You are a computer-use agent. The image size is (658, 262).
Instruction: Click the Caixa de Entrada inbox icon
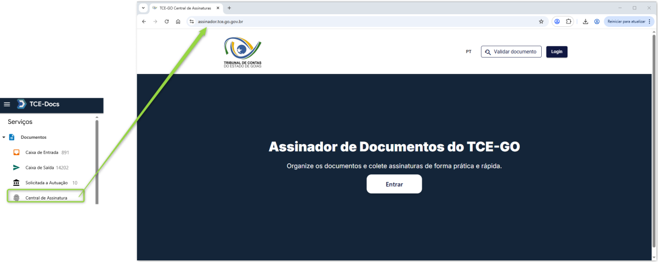[x=16, y=152]
